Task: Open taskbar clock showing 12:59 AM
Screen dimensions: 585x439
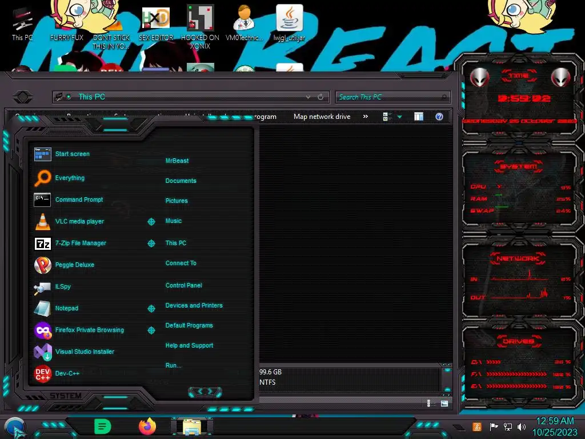Action: click(x=555, y=426)
